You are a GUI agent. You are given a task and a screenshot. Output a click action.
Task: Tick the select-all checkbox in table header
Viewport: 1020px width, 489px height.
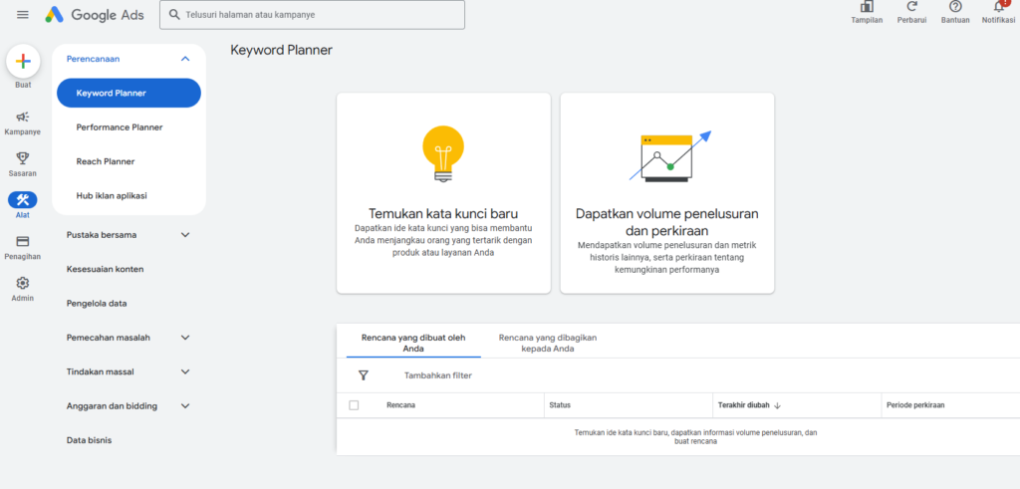tap(354, 405)
